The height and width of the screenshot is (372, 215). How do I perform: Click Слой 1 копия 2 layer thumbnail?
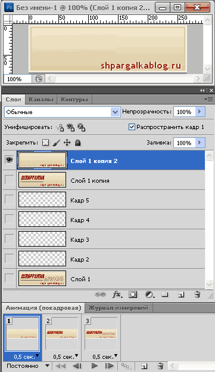pyautogui.click(x=42, y=160)
